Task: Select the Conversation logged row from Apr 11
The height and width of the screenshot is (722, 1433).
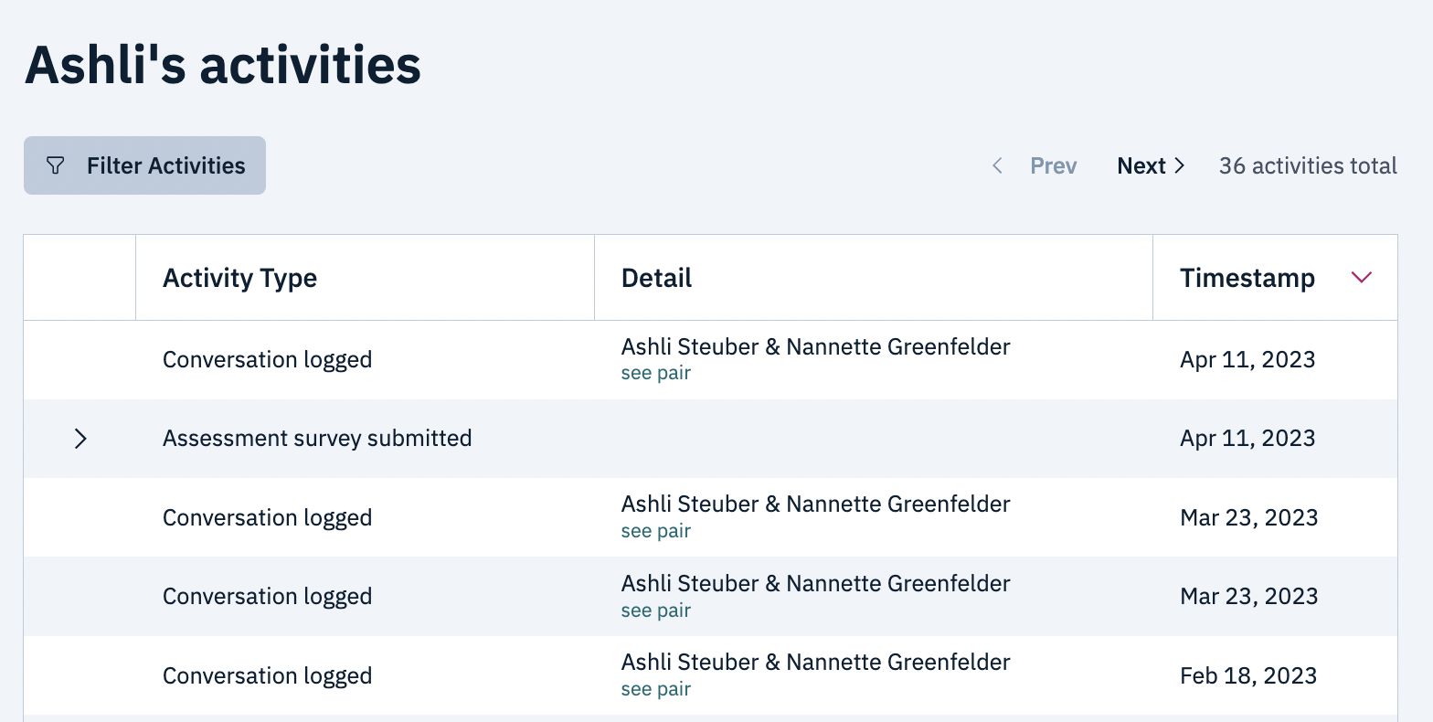Action: click(x=267, y=359)
